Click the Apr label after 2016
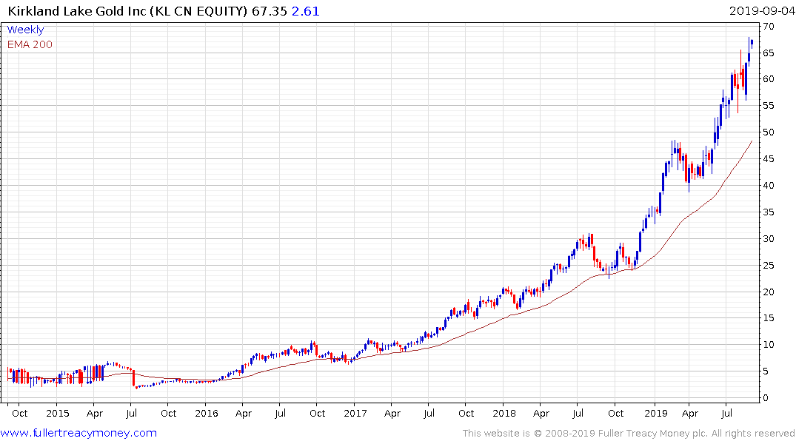Screen dimensions: 796x444 [243, 414]
